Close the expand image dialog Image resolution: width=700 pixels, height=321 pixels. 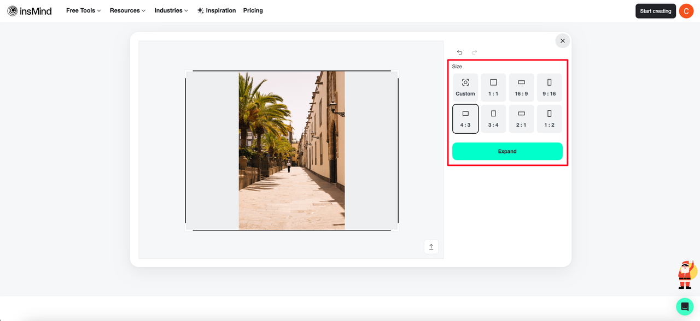563,41
